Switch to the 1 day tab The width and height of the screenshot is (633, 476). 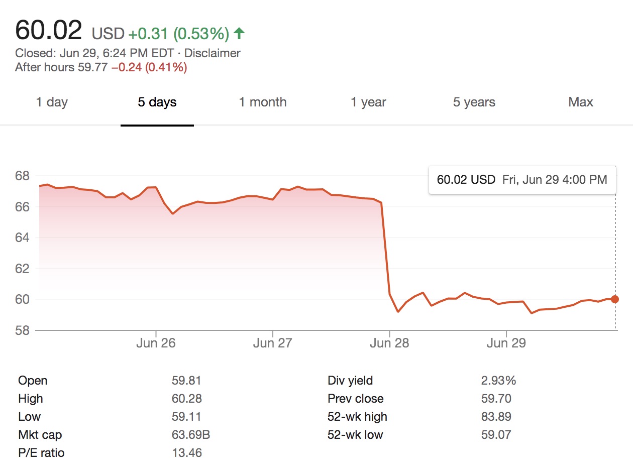click(52, 102)
